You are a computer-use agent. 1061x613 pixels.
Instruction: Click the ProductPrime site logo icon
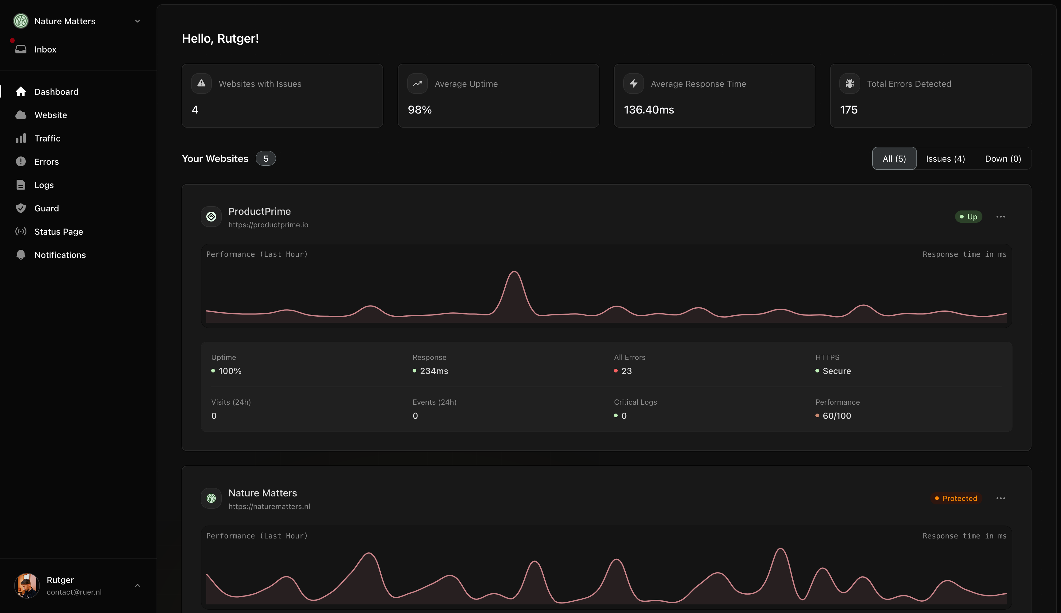(x=211, y=217)
